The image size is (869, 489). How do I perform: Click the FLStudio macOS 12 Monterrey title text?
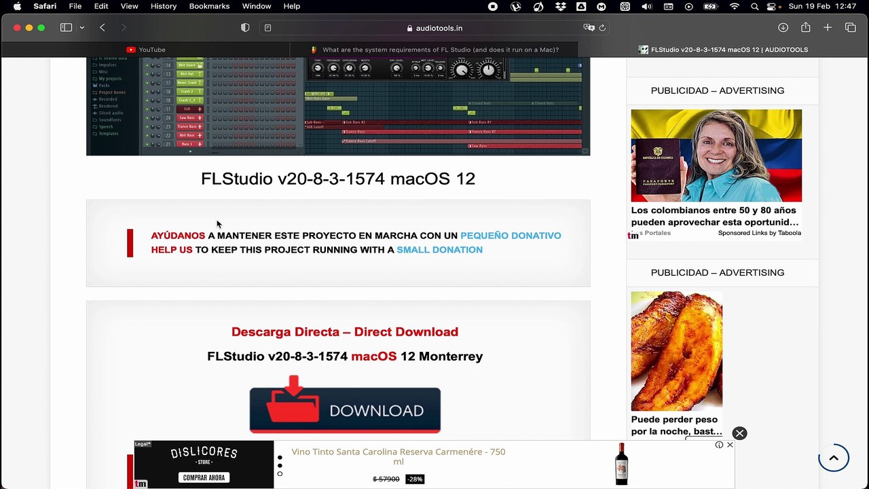coord(345,357)
